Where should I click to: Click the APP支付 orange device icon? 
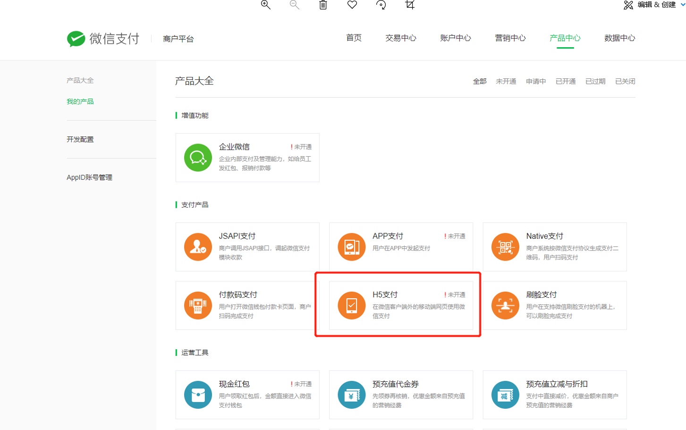pos(352,247)
